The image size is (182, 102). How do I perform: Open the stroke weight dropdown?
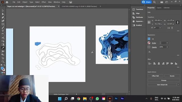pos(167,43)
